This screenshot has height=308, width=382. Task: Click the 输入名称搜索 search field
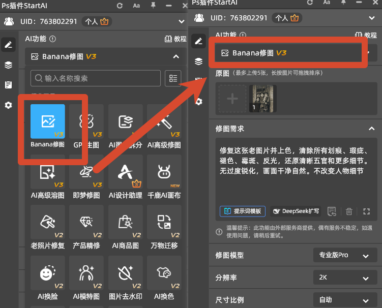tap(96, 78)
